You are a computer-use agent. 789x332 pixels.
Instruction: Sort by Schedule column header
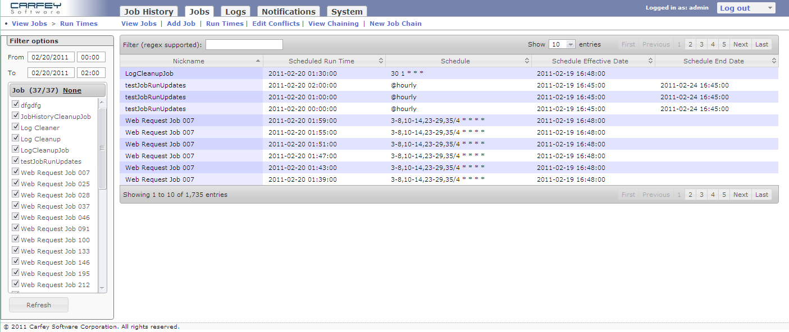[x=455, y=61]
